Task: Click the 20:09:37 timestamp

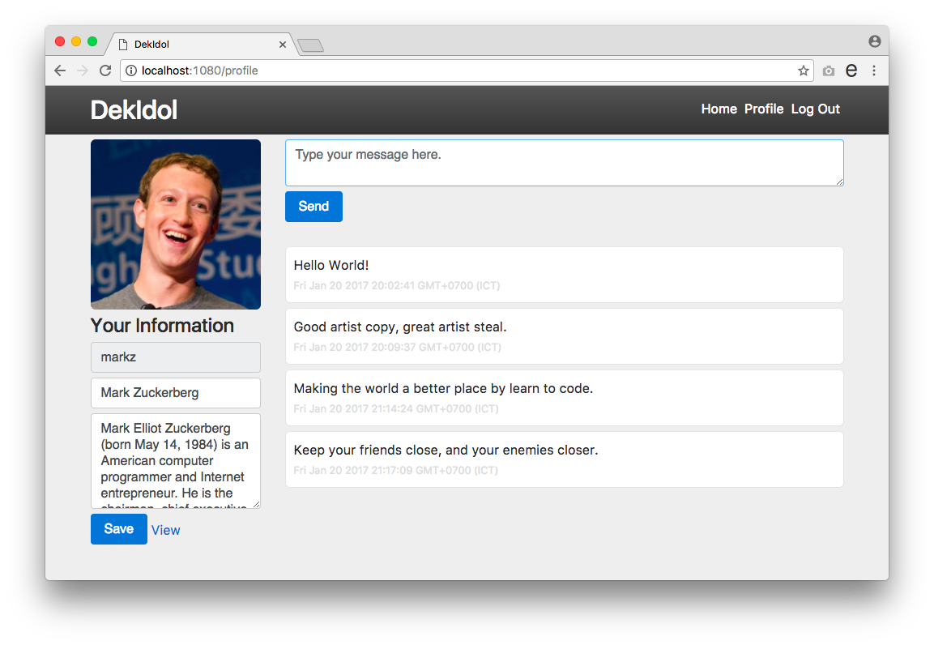Action: coord(397,348)
